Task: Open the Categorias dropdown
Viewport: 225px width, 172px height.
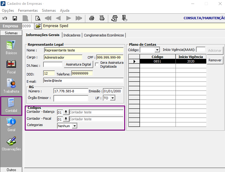Action: coord(74,126)
